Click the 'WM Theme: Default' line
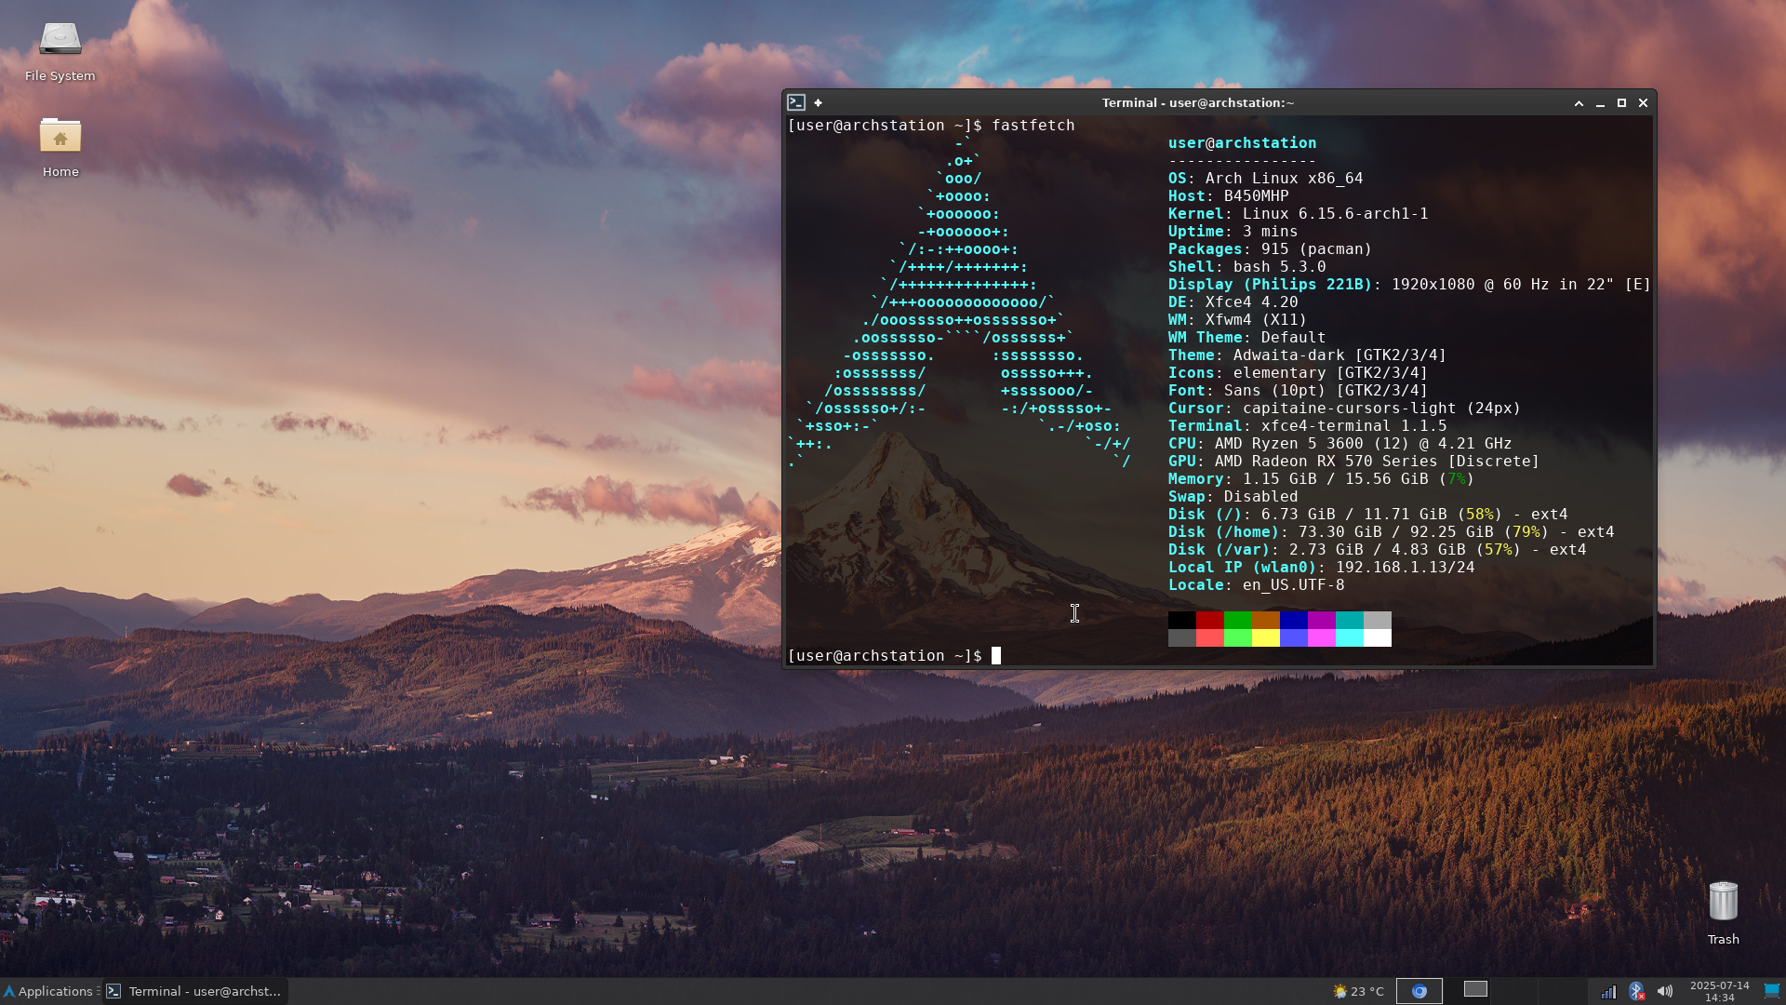This screenshot has height=1005, width=1786. pyautogui.click(x=1247, y=338)
